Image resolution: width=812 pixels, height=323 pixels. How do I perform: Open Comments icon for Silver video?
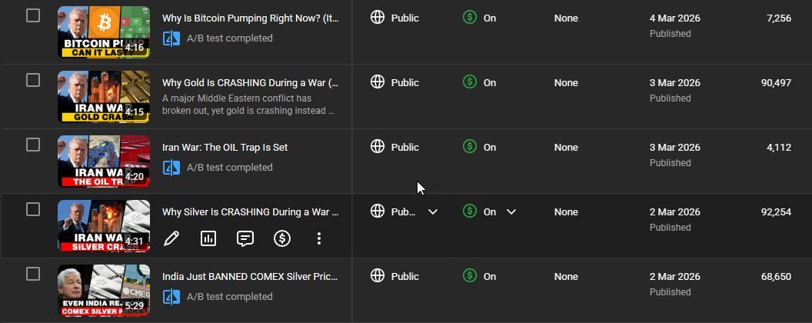pyautogui.click(x=245, y=238)
